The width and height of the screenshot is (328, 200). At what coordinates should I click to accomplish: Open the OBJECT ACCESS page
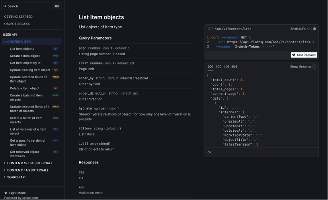pos(17,24)
